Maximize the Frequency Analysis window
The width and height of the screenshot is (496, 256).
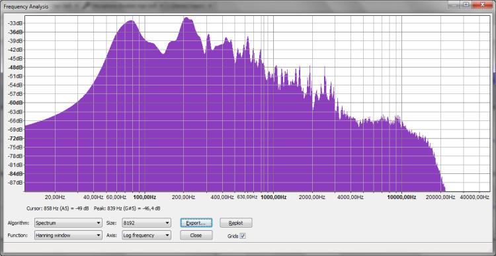(x=466, y=5)
